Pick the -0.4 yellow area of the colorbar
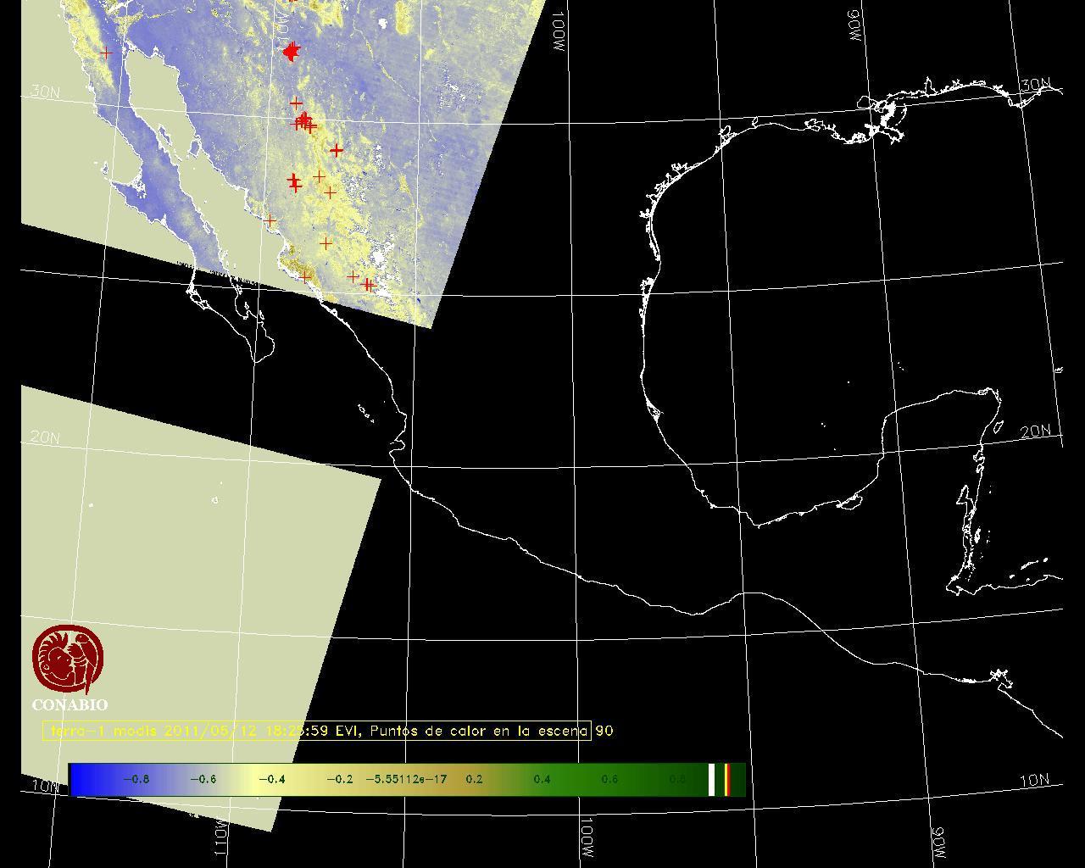Viewport: 1085px width, 868px height. 270,779
